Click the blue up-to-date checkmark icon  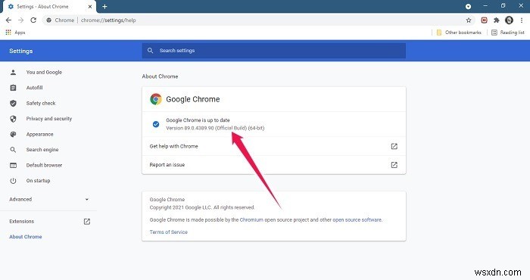156,124
